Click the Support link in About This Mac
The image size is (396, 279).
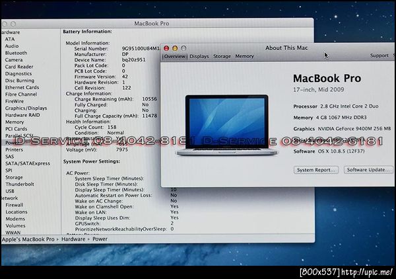pos(379,56)
